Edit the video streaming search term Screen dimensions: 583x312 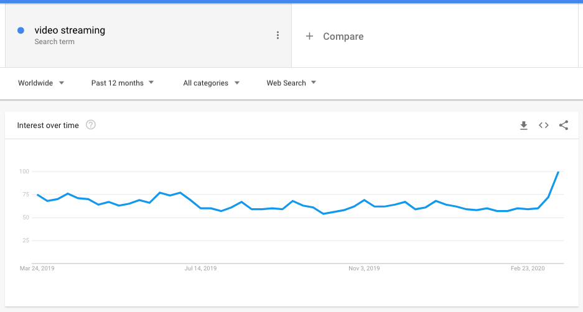(x=70, y=30)
